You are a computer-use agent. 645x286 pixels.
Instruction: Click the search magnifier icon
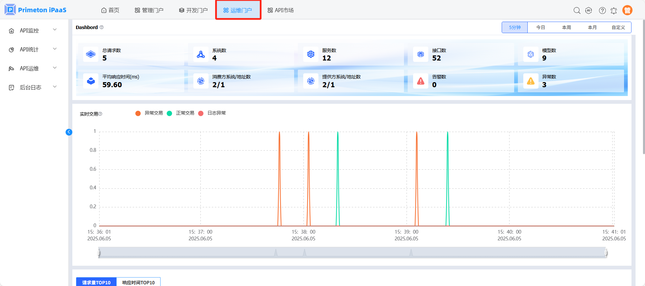coord(577,10)
